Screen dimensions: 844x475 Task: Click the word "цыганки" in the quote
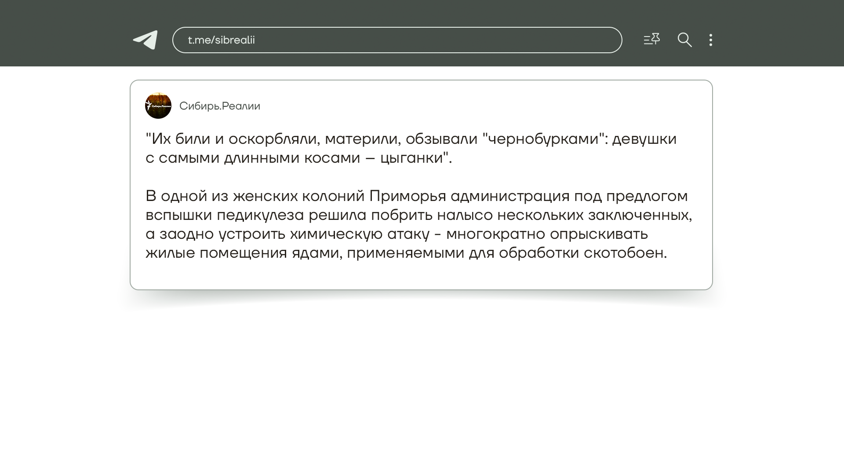(x=411, y=158)
